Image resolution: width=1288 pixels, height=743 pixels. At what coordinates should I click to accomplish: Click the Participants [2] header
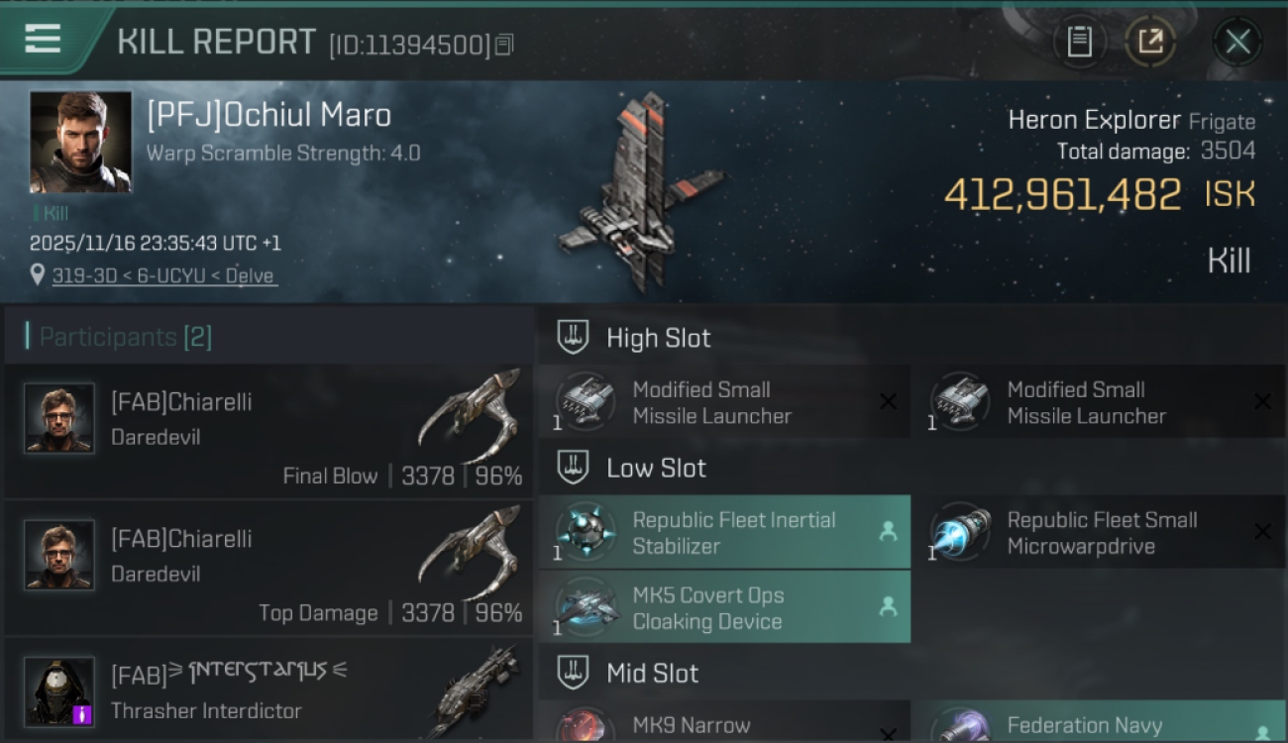(126, 337)
